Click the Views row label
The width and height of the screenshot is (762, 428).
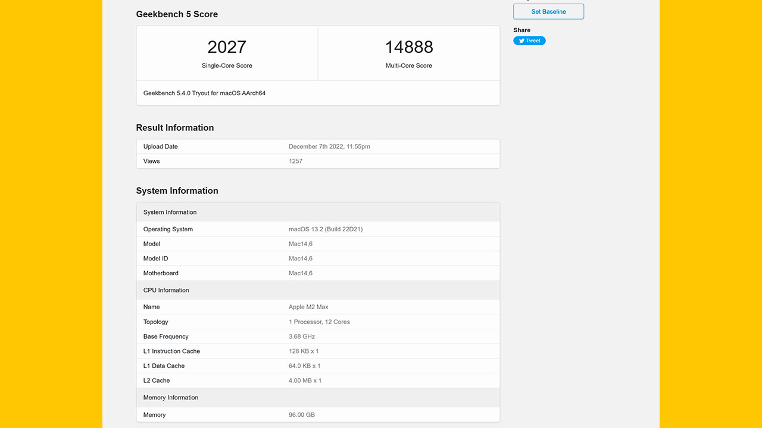[x=152, y=161]
